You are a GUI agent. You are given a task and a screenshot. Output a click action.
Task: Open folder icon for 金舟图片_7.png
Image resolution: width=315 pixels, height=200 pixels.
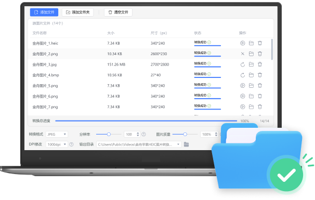pos(251,106)
